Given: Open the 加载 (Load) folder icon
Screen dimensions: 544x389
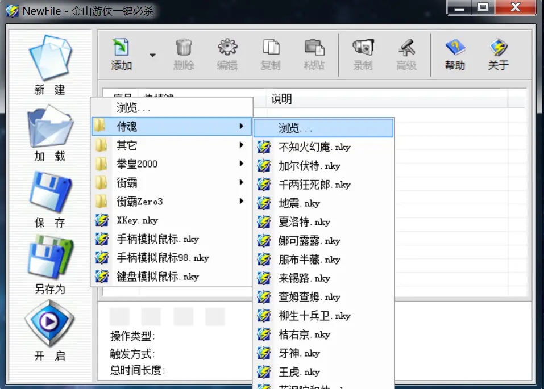Looking at the screenshot, I should (50, 127).
